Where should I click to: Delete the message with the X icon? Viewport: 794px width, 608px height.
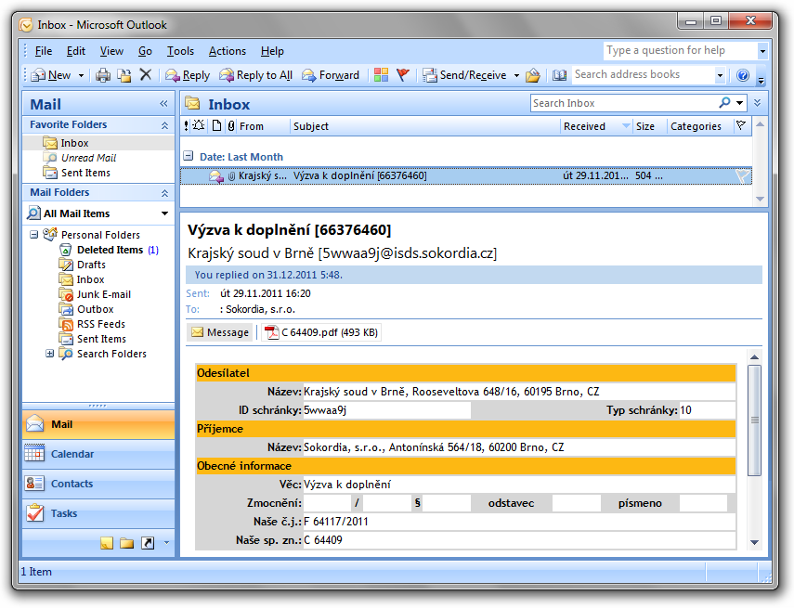(145, 75)
